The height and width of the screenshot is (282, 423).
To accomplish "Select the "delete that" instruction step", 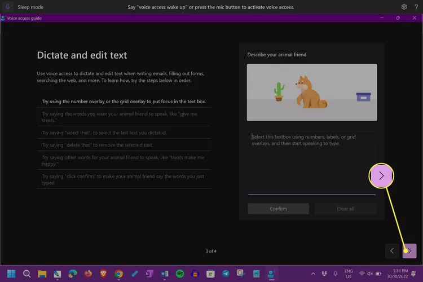I will 124,145.
